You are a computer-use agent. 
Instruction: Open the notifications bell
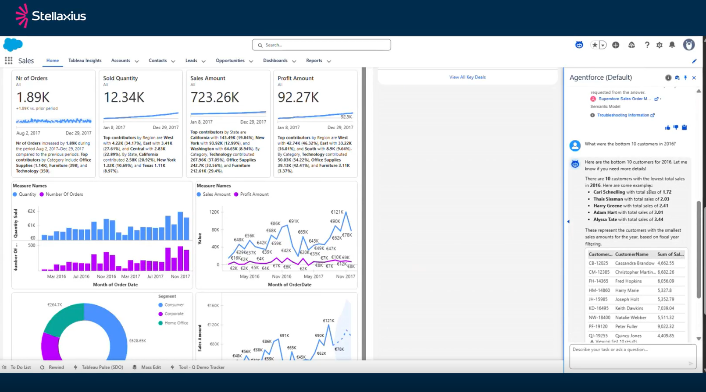672,45
